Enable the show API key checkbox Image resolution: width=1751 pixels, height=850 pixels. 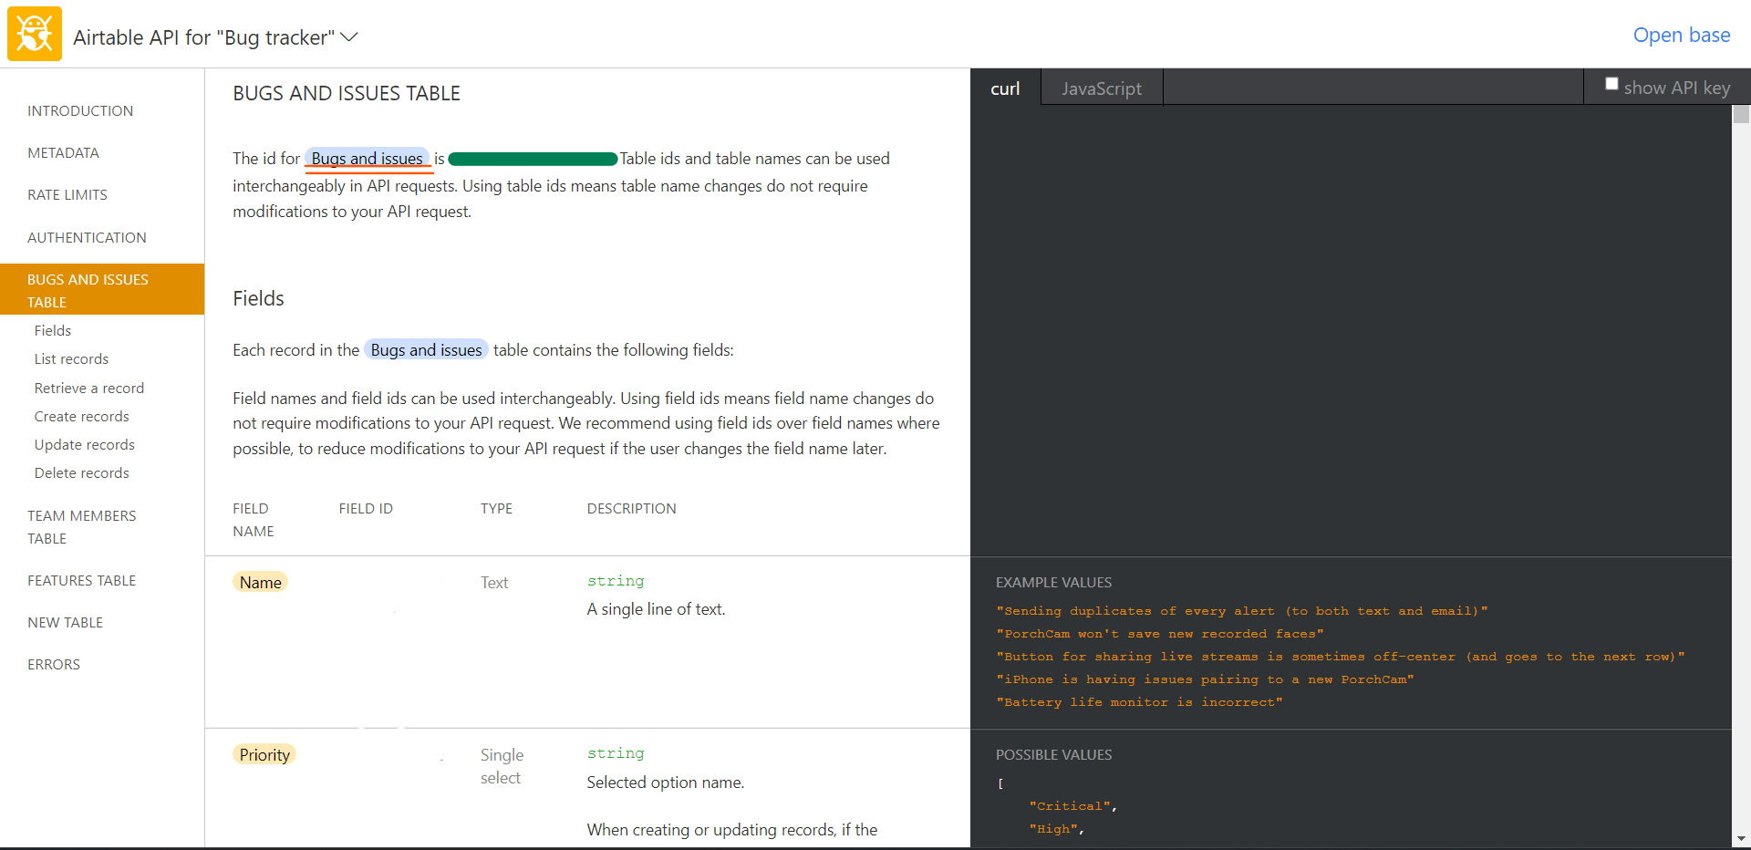pyautogui.click(x=1611, y=84)
